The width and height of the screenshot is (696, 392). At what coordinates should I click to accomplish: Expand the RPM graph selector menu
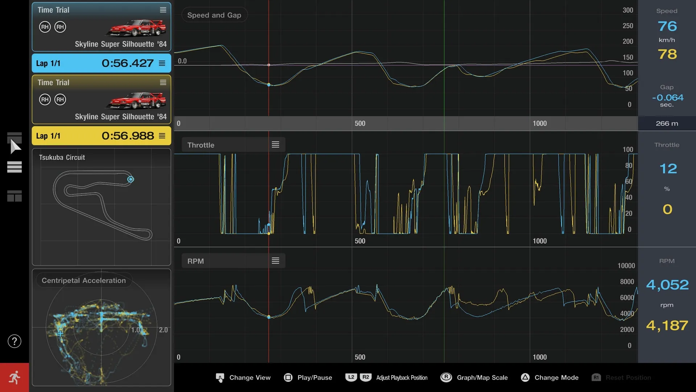275,261
